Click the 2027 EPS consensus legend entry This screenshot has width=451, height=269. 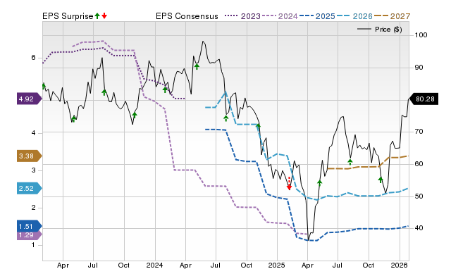point(392,16)
